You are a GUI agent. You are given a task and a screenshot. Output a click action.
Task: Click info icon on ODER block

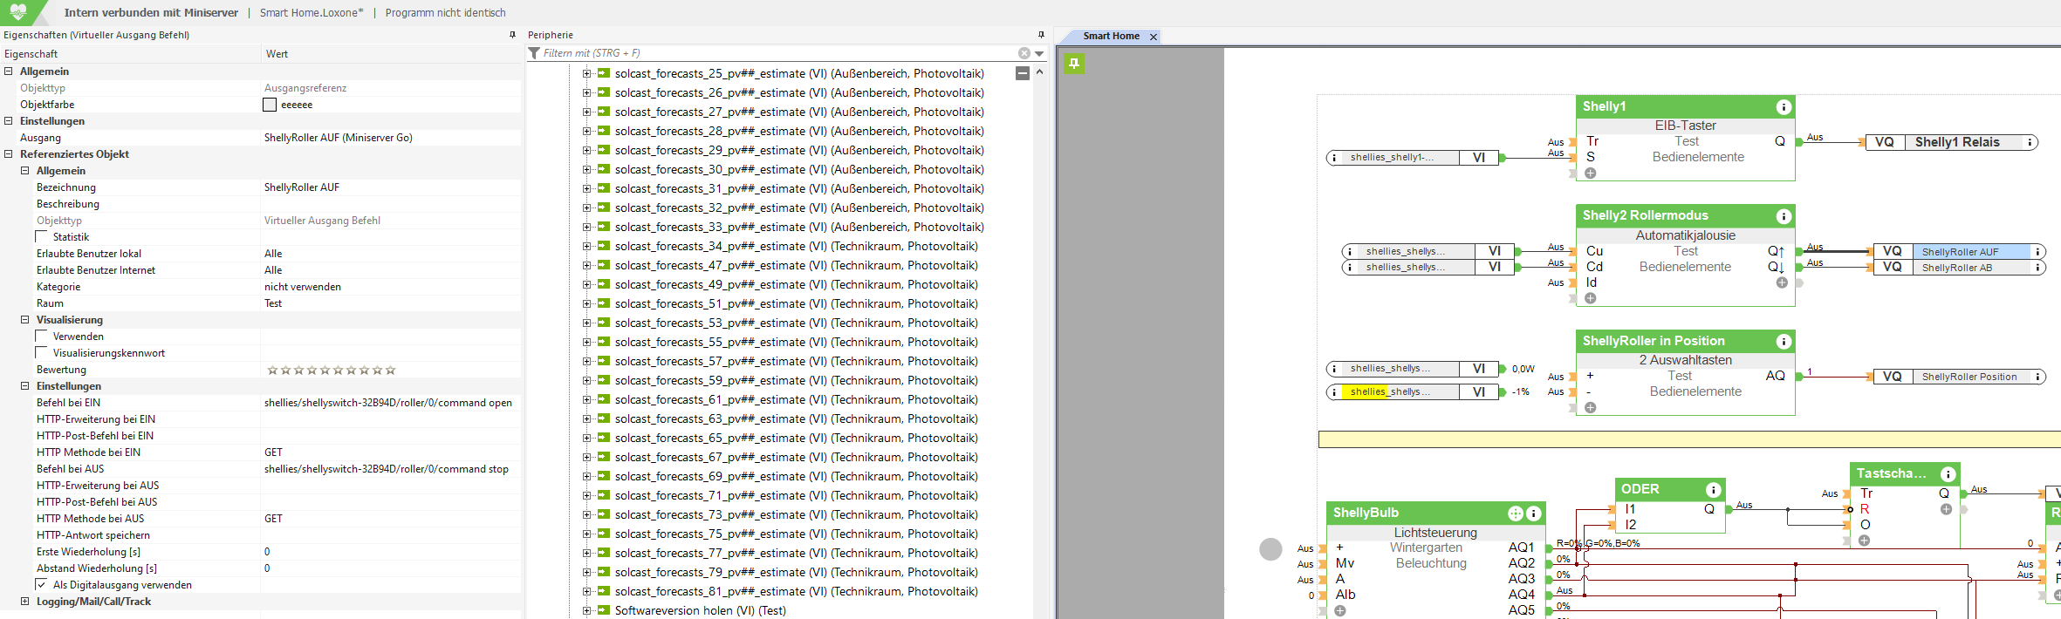point(1713,489)
